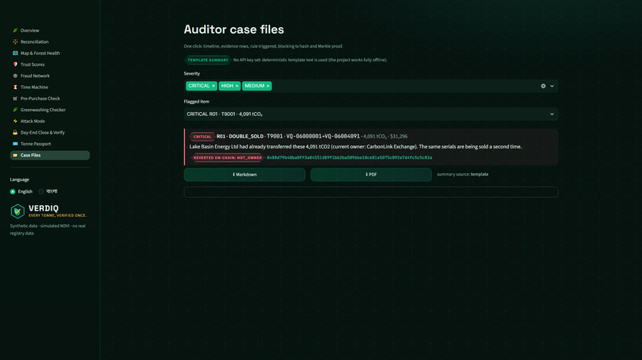This screenshot has width=642, height=360.
Task: Select Bangla language radio button
Action: [x=41, y=192]
